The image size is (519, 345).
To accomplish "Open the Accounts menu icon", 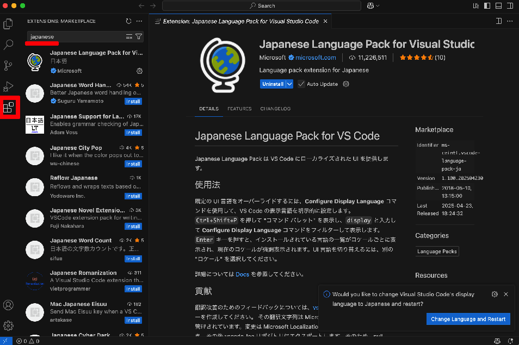I will coord(8,305).
